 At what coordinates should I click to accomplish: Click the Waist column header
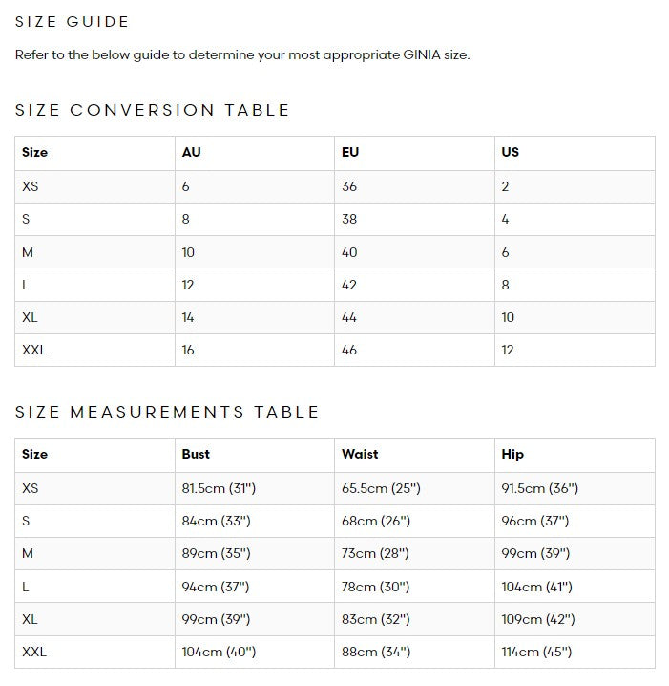[360, 454]
